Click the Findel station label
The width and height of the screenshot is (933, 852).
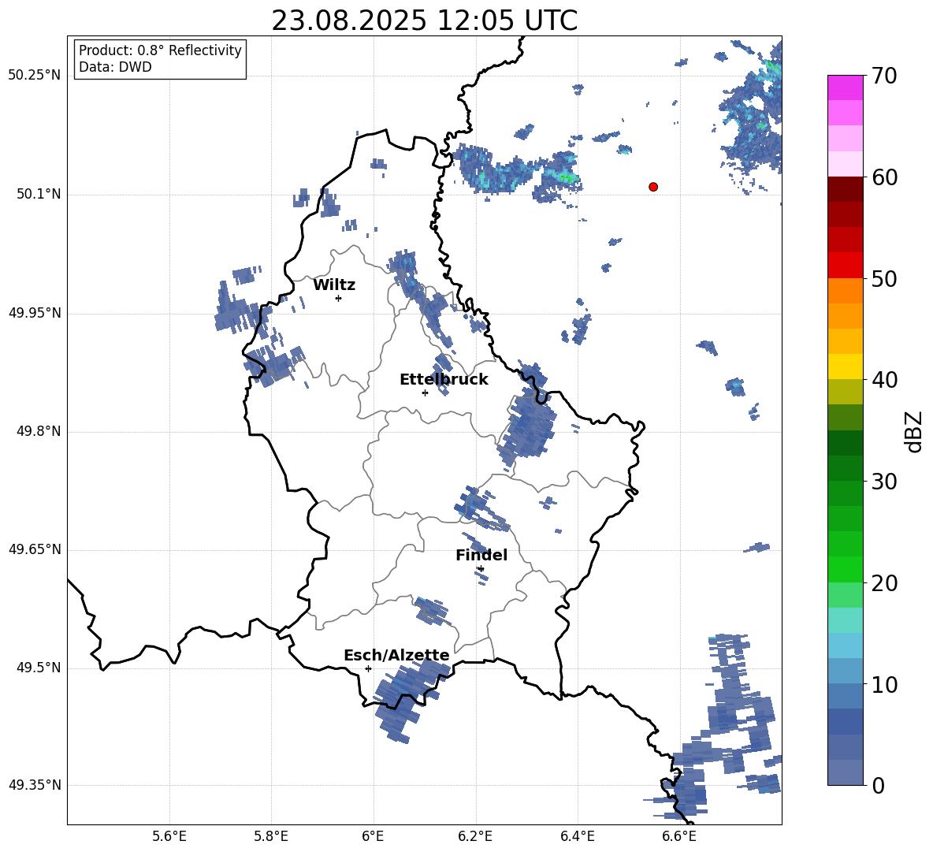pyautogui.click(x=481, y=555)
